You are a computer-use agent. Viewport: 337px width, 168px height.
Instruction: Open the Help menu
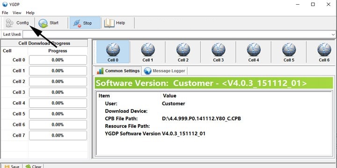tap(30, 13)
